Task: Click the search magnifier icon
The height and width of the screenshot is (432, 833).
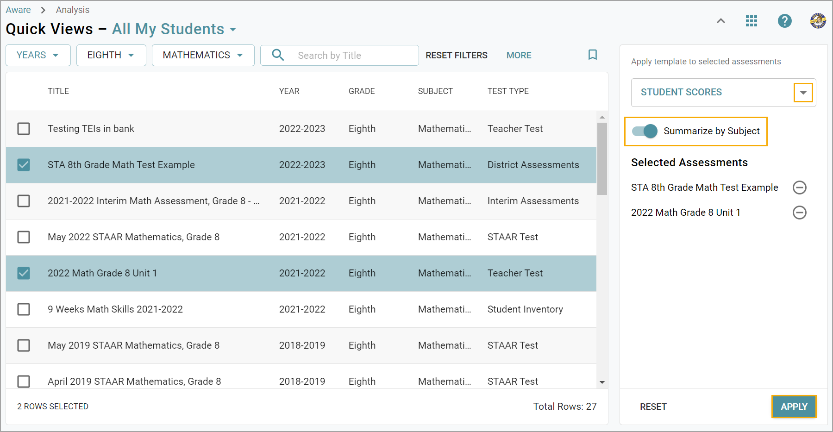Action: click(278, 55)
